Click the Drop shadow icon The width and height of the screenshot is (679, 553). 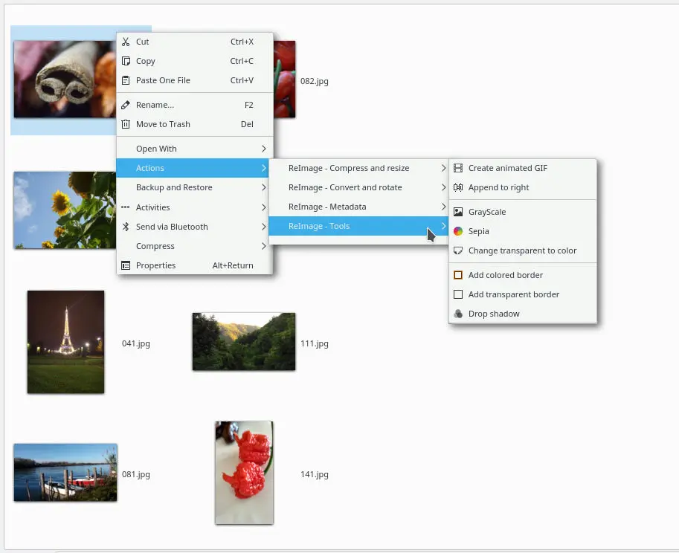(458, 314)
